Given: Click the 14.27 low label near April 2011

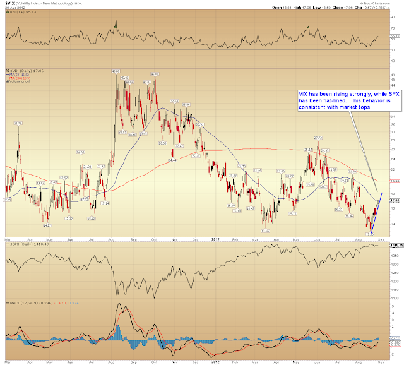Looking at the screenshot, I should (47, 225).
